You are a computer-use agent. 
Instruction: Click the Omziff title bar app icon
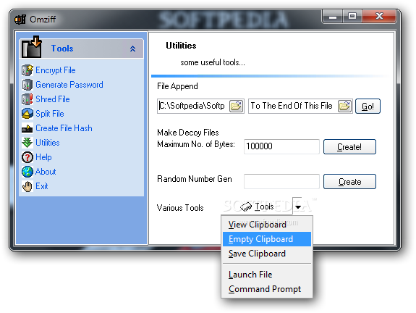(x=20, y=19)
